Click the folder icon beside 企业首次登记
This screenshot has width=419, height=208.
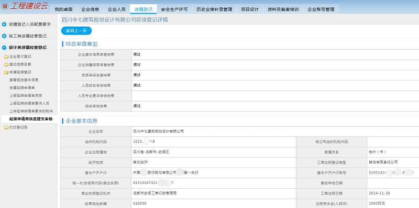pos(6,57)
